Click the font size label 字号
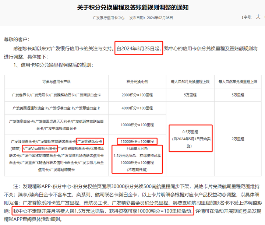 [x=248, y=17]
